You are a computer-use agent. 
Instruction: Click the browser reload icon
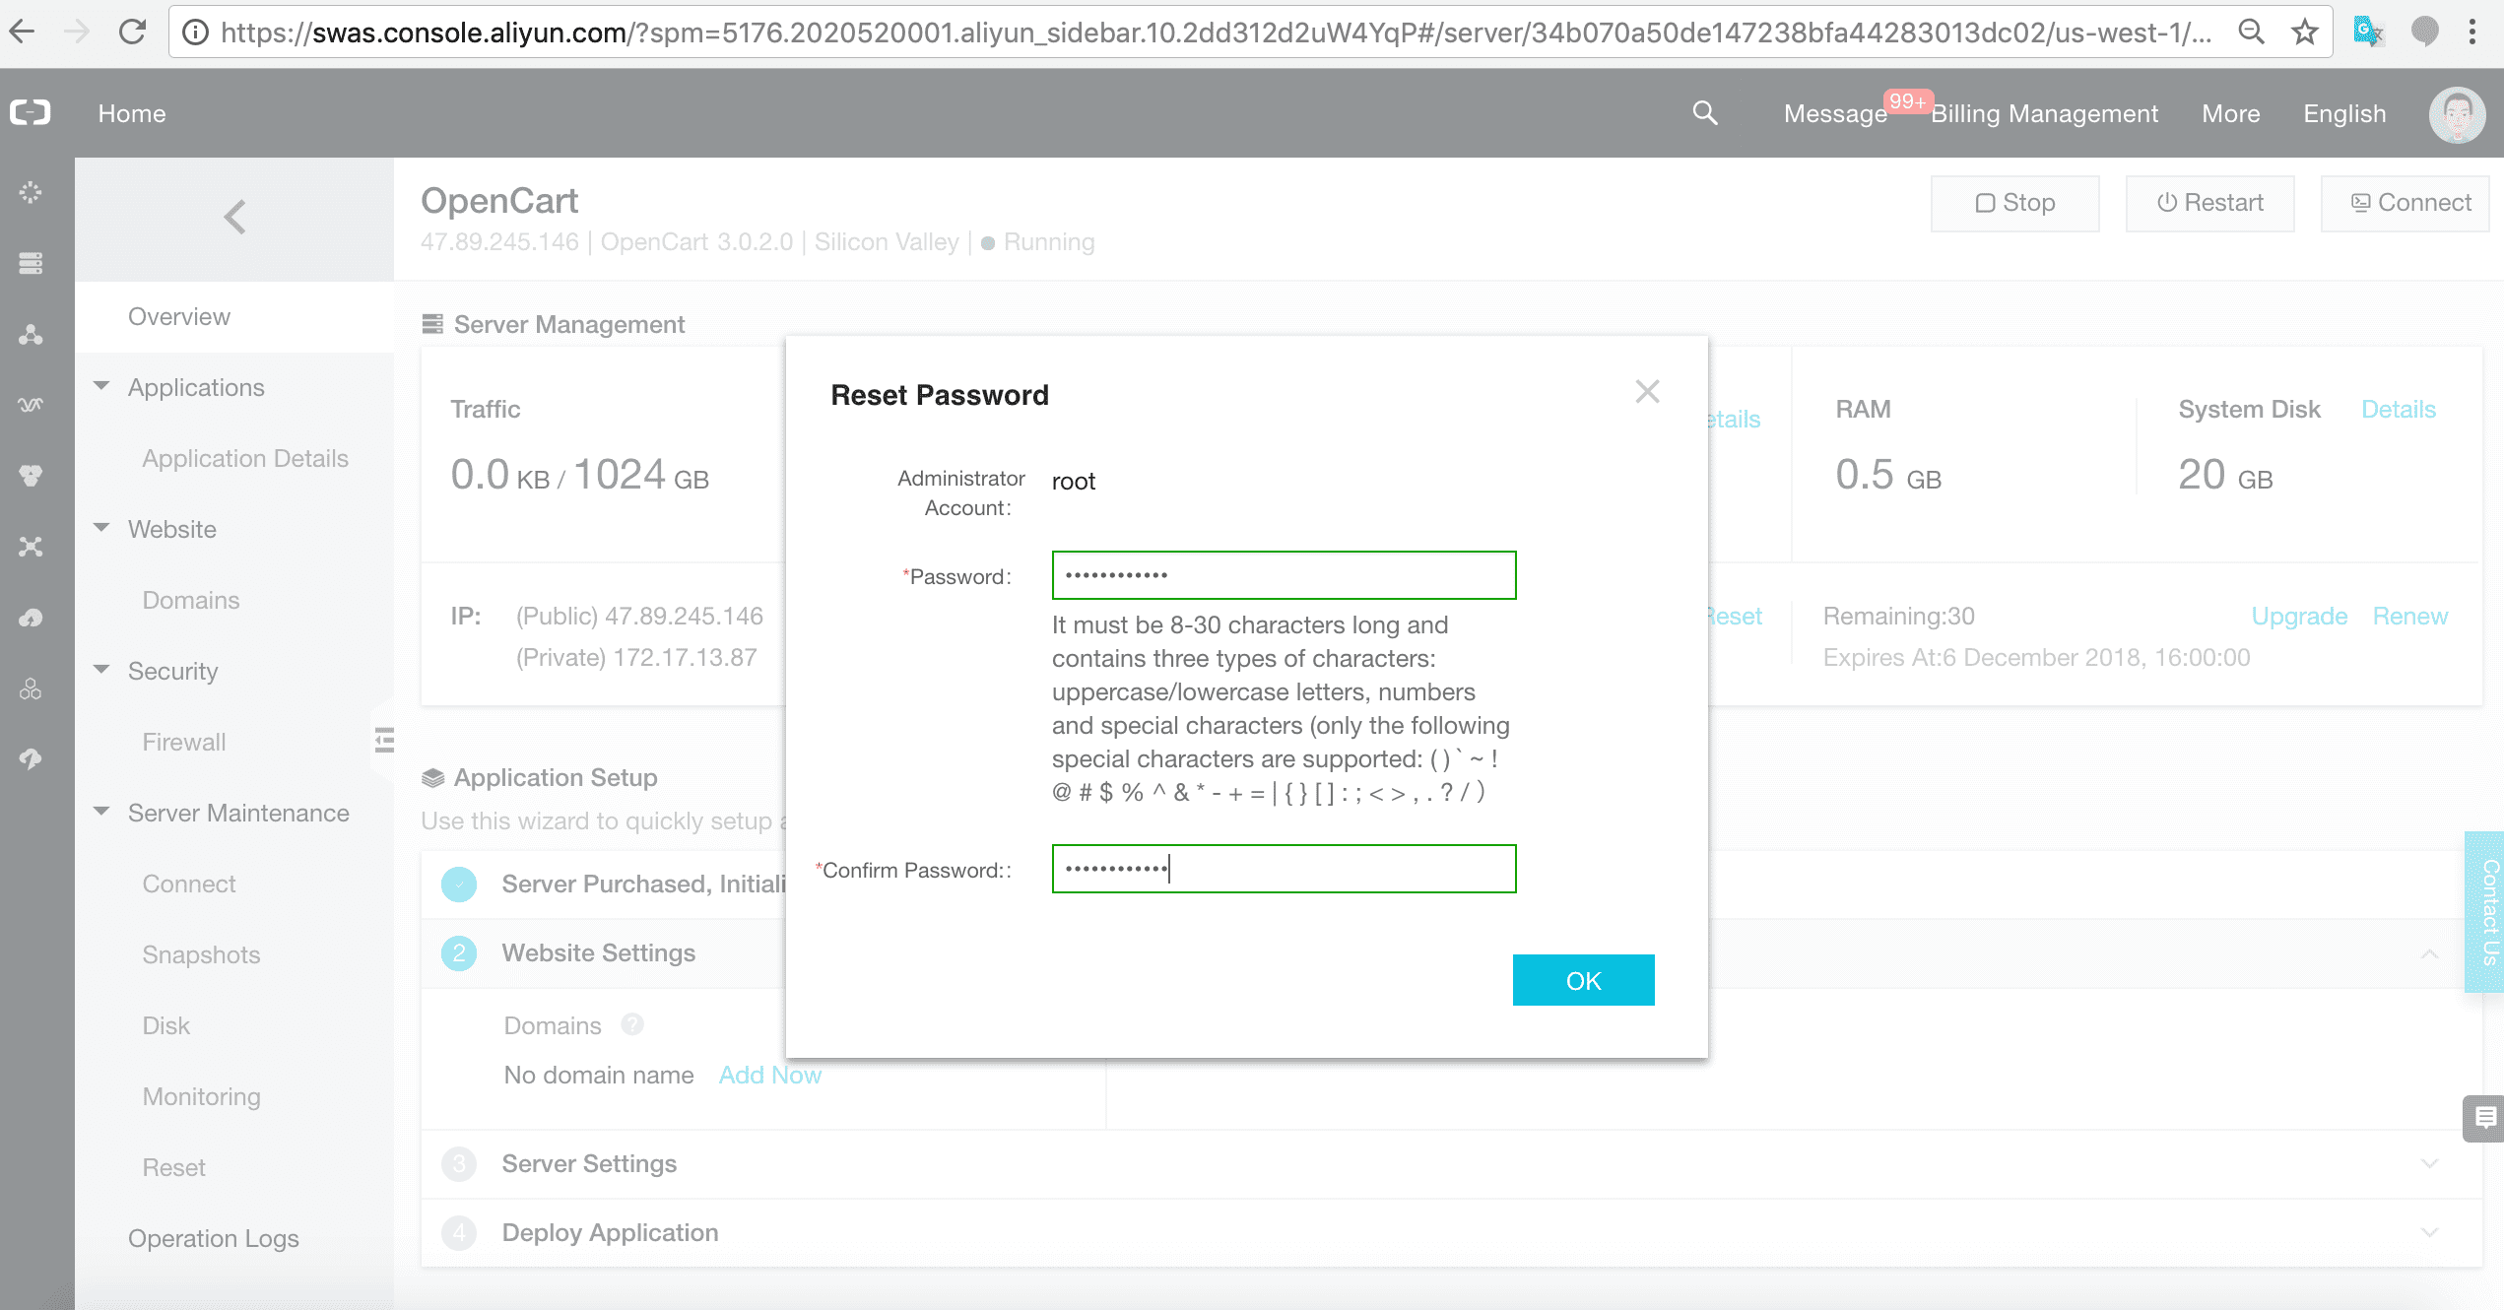tap(132, 33)
